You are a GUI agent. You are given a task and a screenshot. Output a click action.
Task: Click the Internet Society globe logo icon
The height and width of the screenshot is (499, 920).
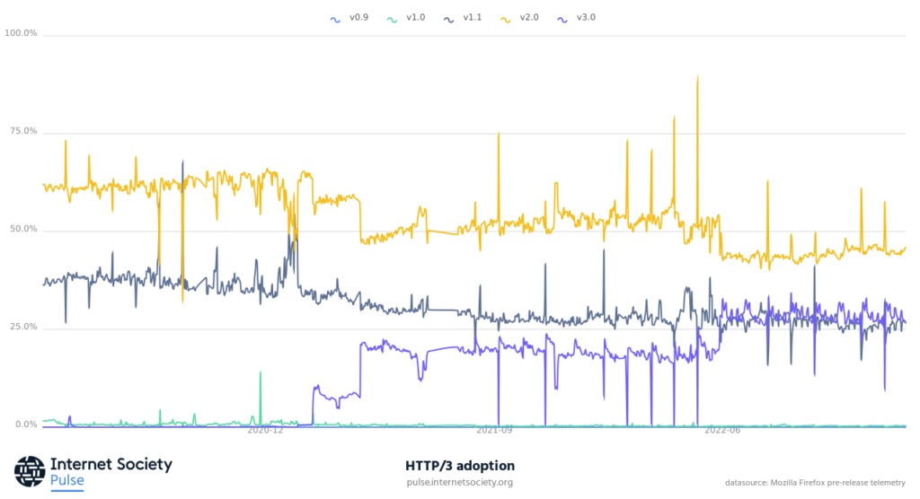pos(29,471)
